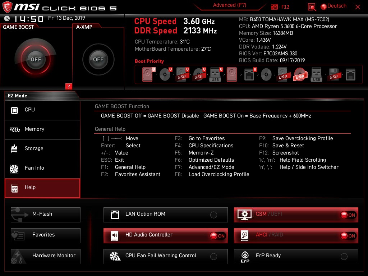
Task: Enable ErP Ready
Action: point(296,257)
